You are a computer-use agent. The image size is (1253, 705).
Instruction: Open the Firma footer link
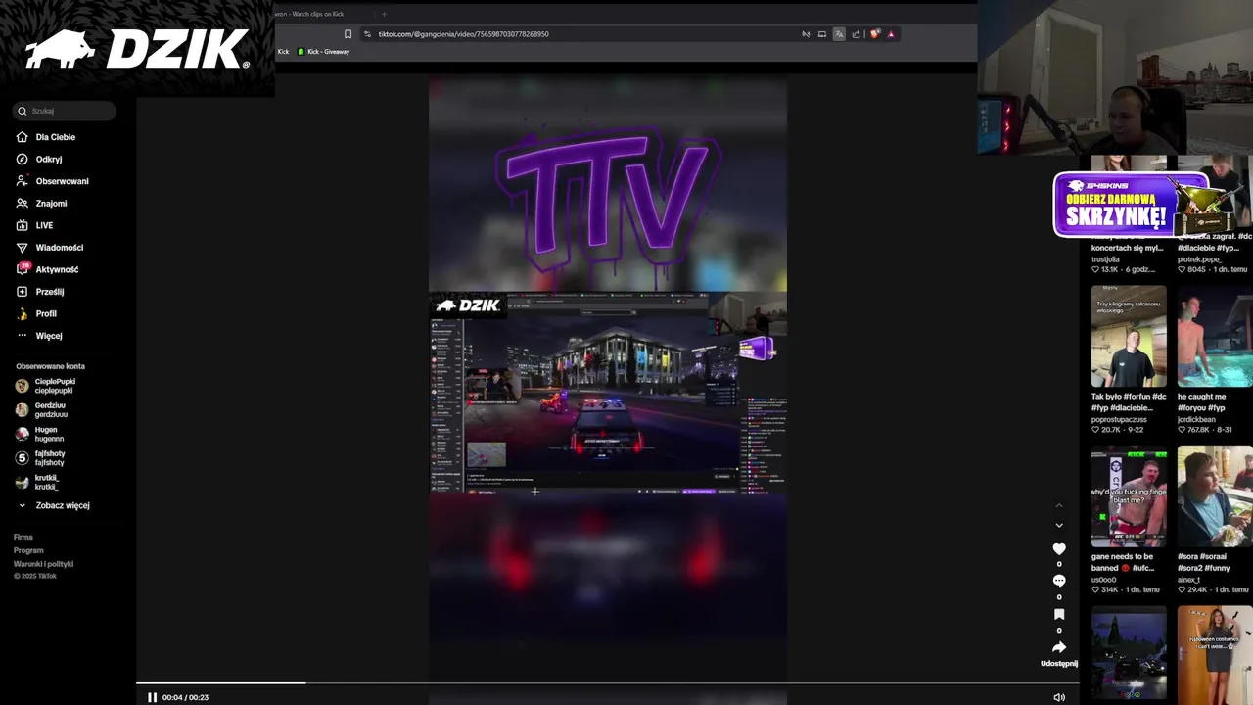23,537
